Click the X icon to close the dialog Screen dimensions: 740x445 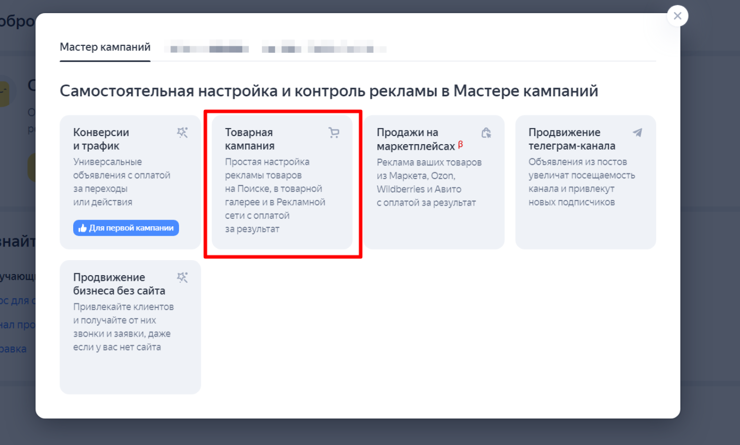tap(677, 16)
